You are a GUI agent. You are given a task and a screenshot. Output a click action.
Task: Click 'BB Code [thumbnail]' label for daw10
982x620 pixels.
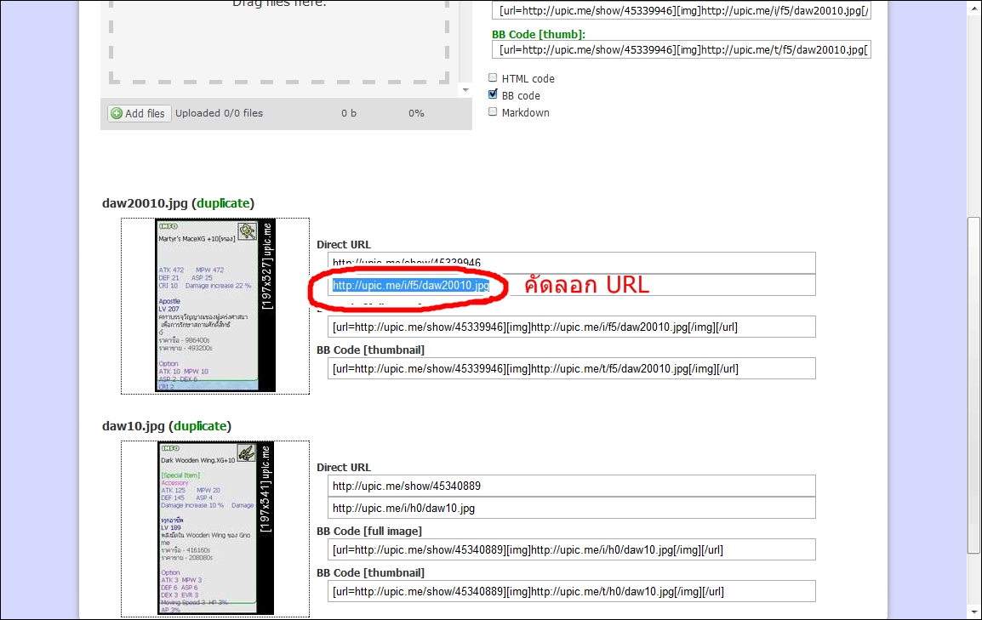click(x=371, y=572)
